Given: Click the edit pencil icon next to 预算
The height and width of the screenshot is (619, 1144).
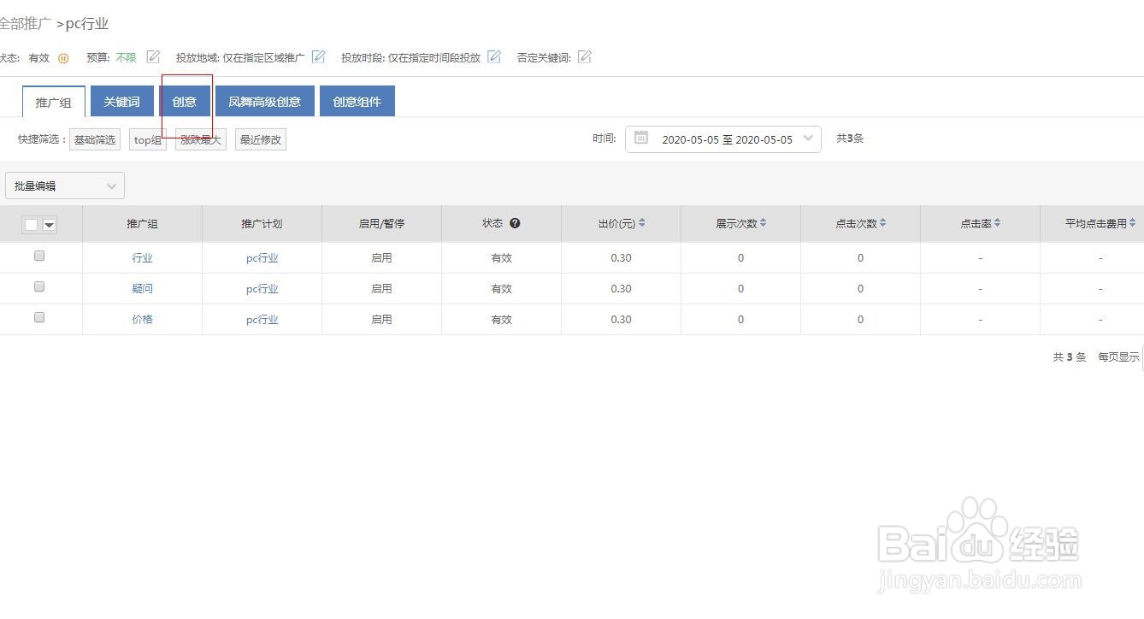Looking at the screenshot, I should pyautogui.click(x=152, y=57).
